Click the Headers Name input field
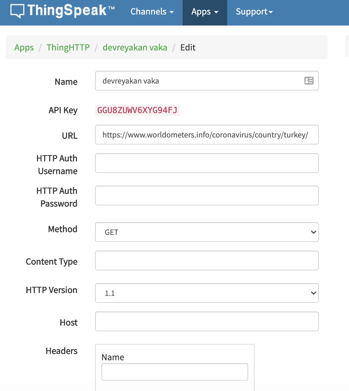The width and height of the screenshot is (349, 391). 175,372
